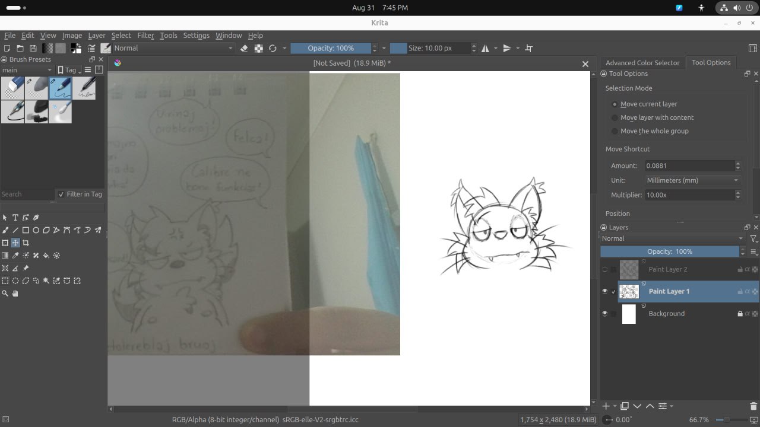Show Paint Layer 2 via its eye icon
Viewport: 760px width, 427px height.
pos(604,269)
